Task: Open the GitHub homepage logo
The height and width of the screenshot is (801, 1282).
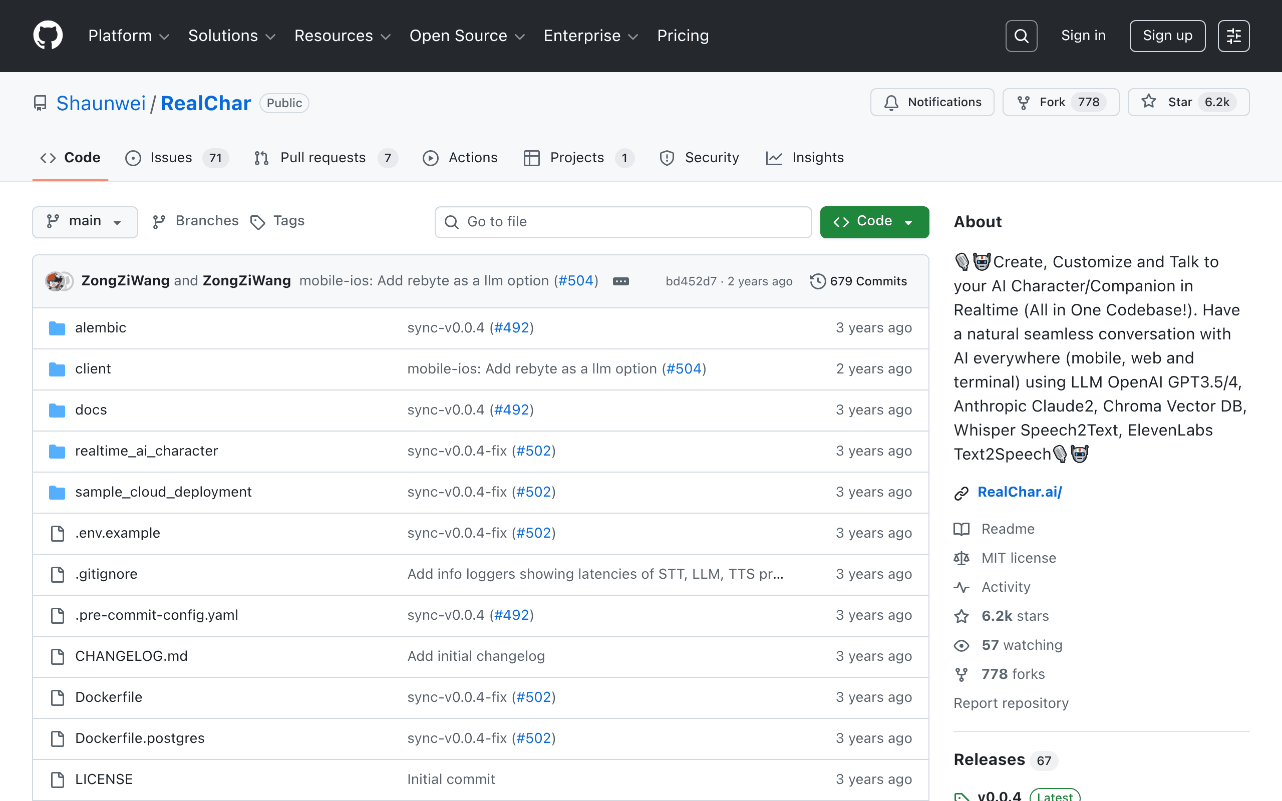Action: pos(48,36)
